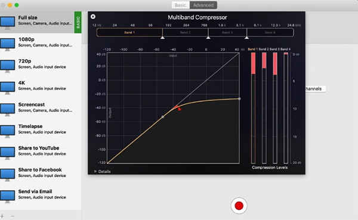Click the Band 2 compression level meter
Image resolution: width=358 pixels, height=220 pixels.
[264, 108]
